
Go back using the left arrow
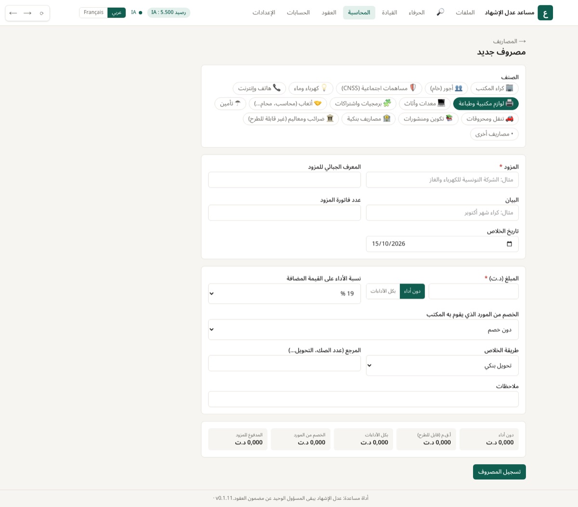[x=13, y=13]
